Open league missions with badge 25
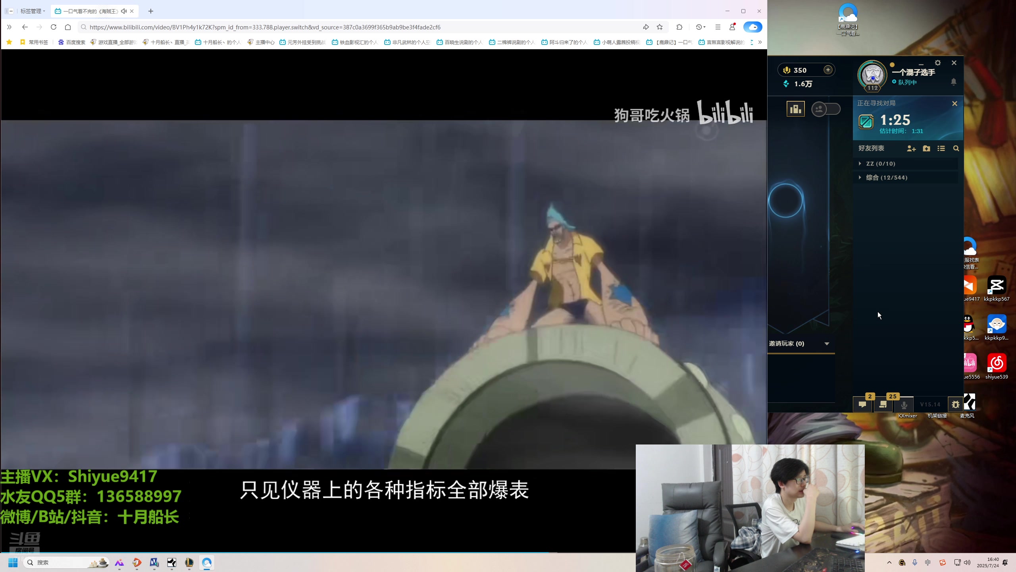 883,404
